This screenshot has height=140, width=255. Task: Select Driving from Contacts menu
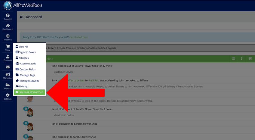click(x=21, y=86)
